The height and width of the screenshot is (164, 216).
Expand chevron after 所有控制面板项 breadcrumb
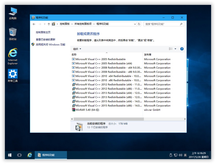tap(94, 24)
